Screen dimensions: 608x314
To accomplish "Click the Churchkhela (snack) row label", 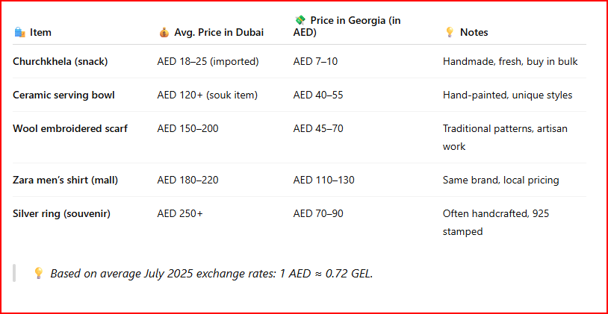I will [60, 61].
